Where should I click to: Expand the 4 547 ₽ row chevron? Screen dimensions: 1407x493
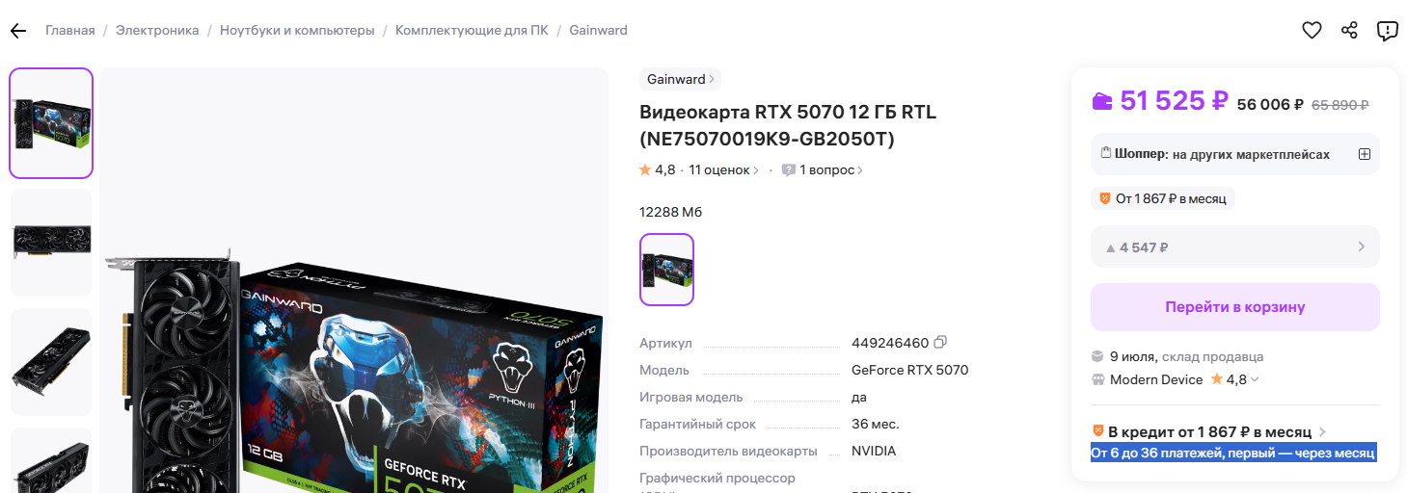[1361, 246]
